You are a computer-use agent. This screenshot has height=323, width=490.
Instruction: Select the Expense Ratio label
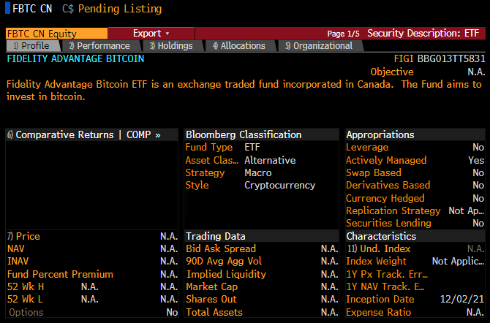[378, 312]
